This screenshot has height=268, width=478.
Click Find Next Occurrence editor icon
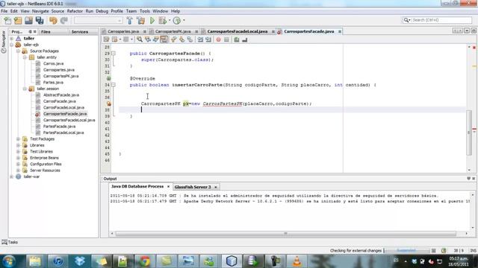(156, 39)
